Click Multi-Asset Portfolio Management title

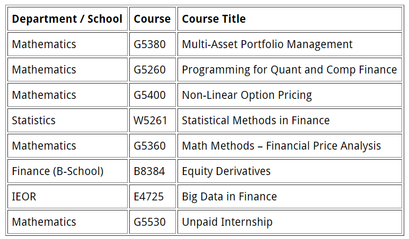267,44
